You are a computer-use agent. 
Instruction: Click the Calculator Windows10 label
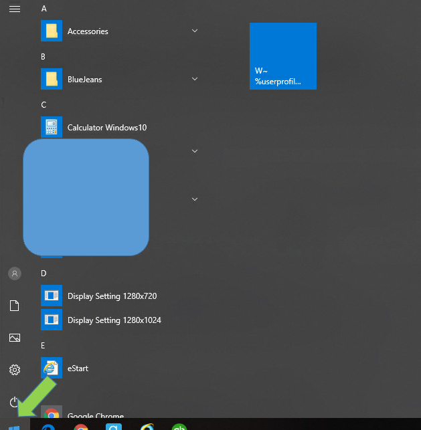point(107,128)
